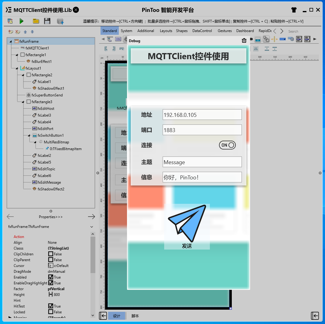Screen dimensions: 325x324
Task: Select the gear settings component icon in palette
Action: pos(291,39)
